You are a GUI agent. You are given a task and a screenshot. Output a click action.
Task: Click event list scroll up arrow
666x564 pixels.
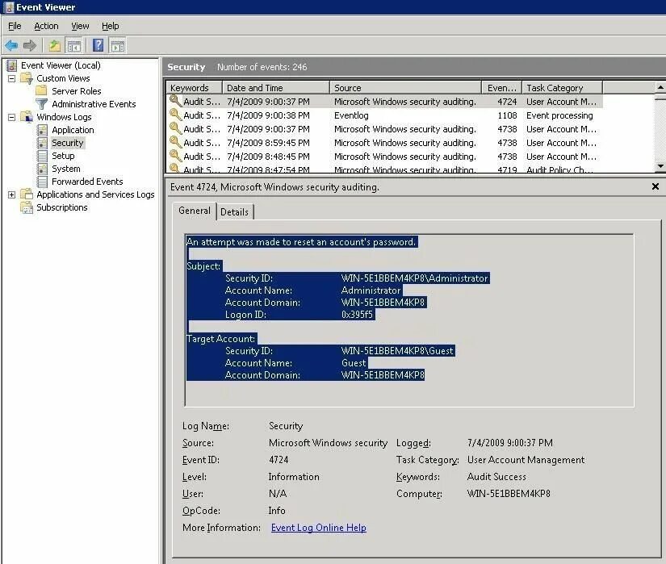tap(660, 87)
